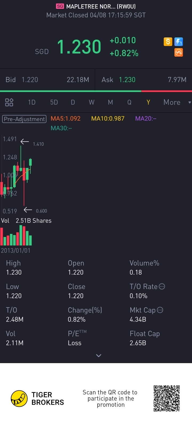Tap the promotion QR code

pyautogui.click(x=167, y=398)
